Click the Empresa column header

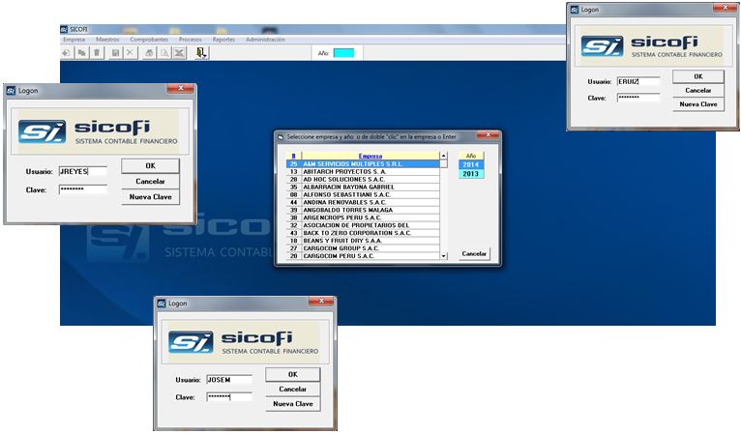coord(370,156)
